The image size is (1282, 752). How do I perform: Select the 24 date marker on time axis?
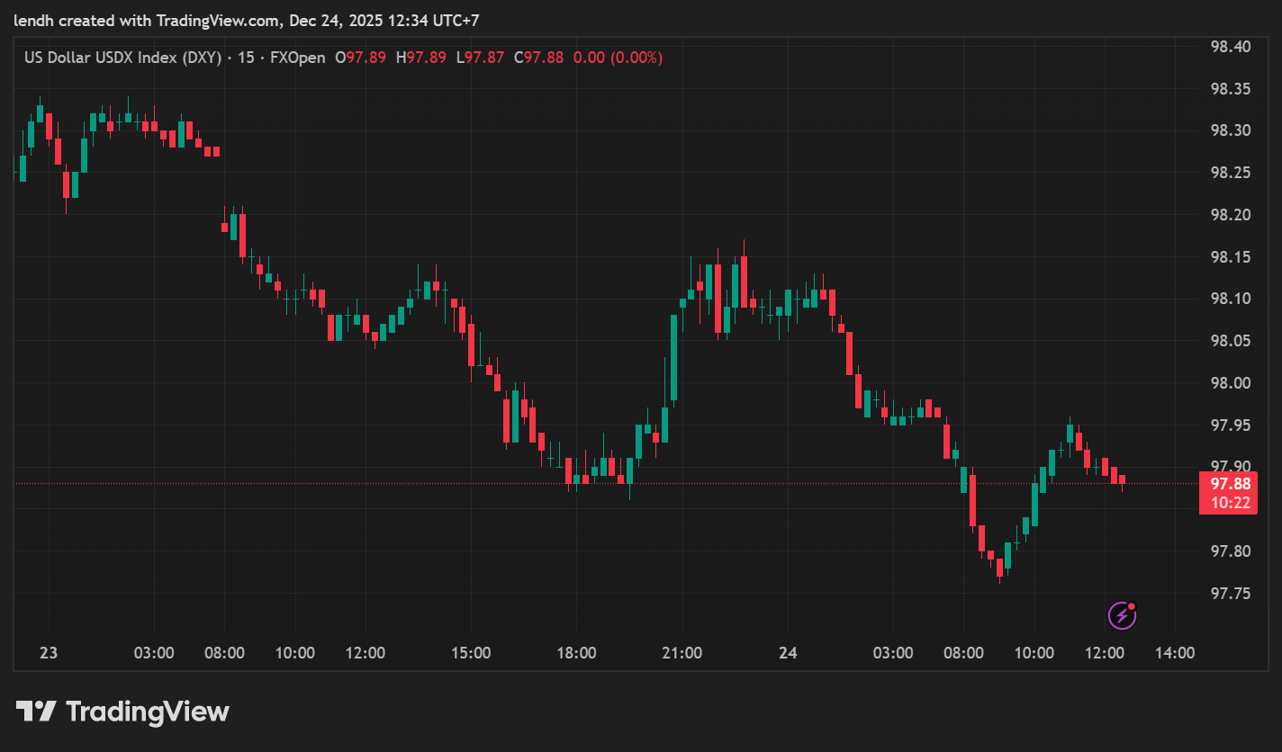[x=788, y=653]
